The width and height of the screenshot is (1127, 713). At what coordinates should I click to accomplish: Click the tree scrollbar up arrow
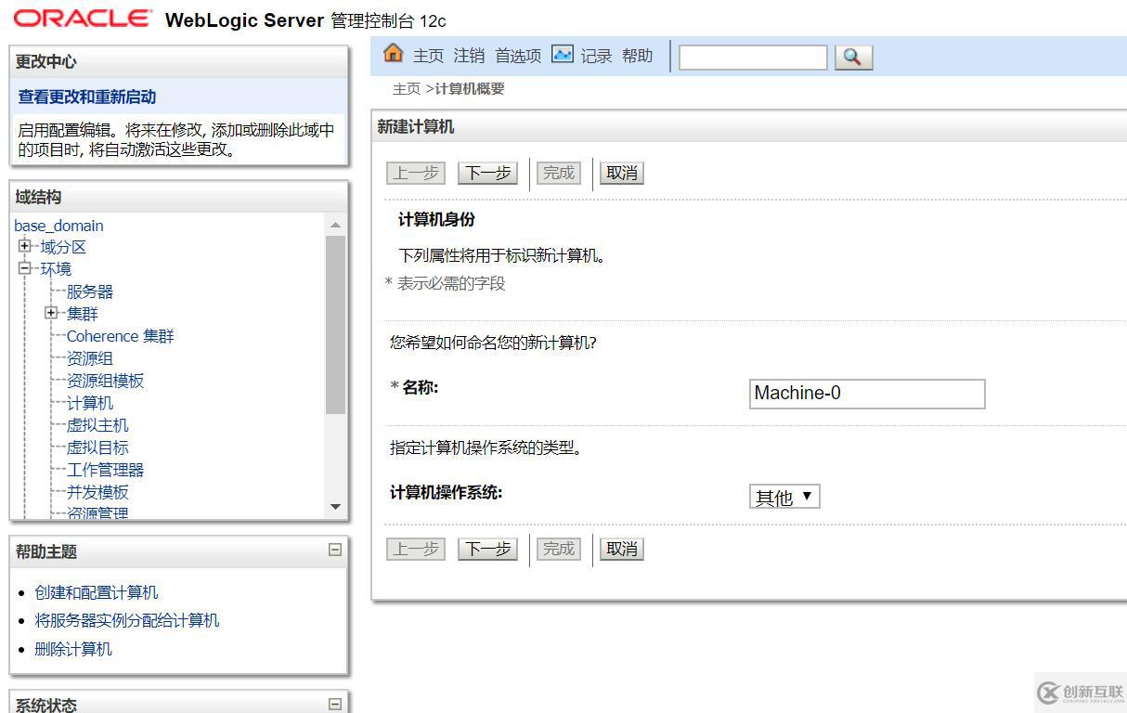335,225
